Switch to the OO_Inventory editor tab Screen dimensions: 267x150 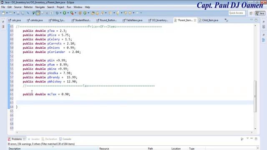(158, 20)
